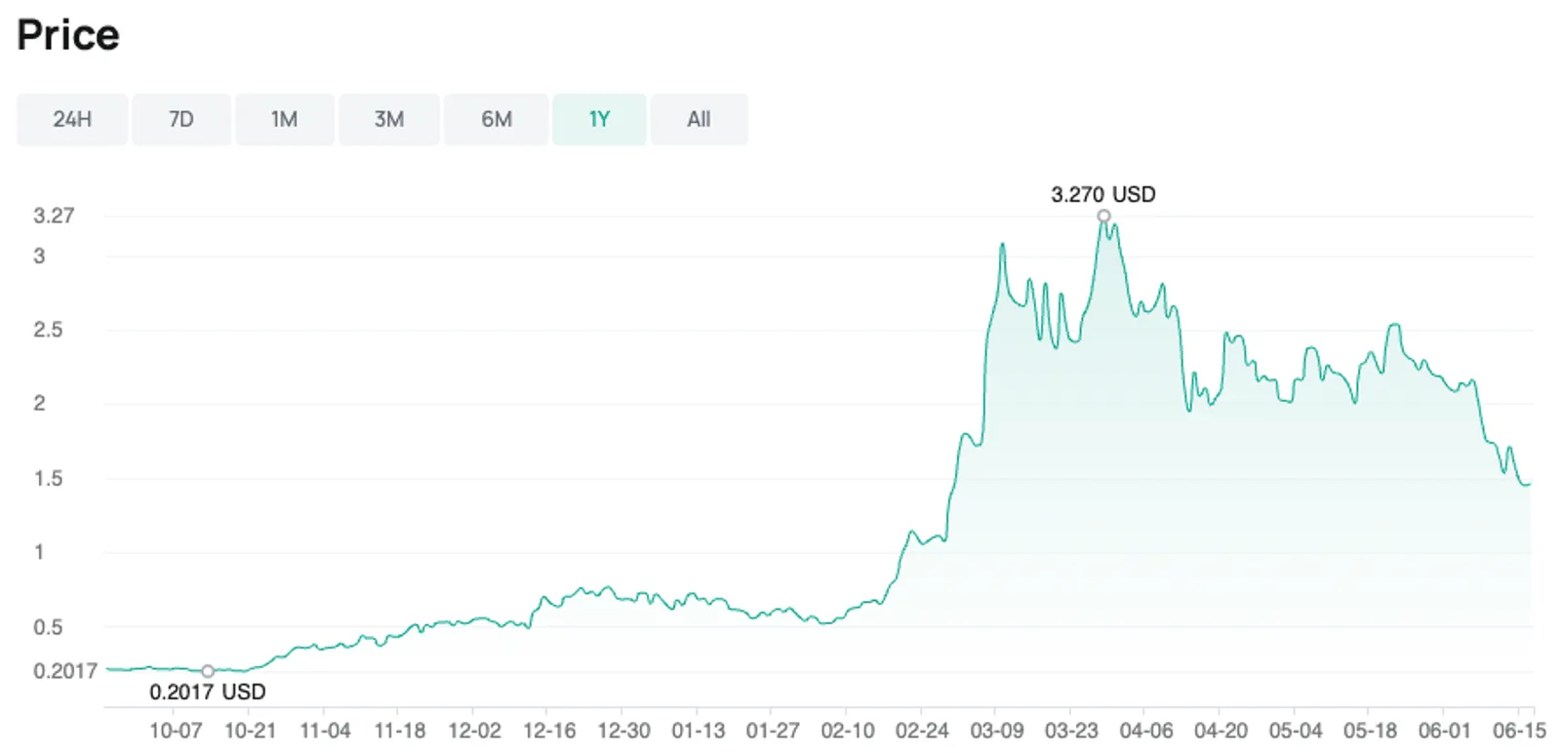Click the 02-24 date axis label
Screen dimensions: 1561x753
click(x=922, y=731)
